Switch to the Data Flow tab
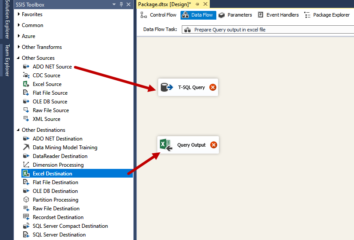Screen dimensions: 354x240 point(198,15)
